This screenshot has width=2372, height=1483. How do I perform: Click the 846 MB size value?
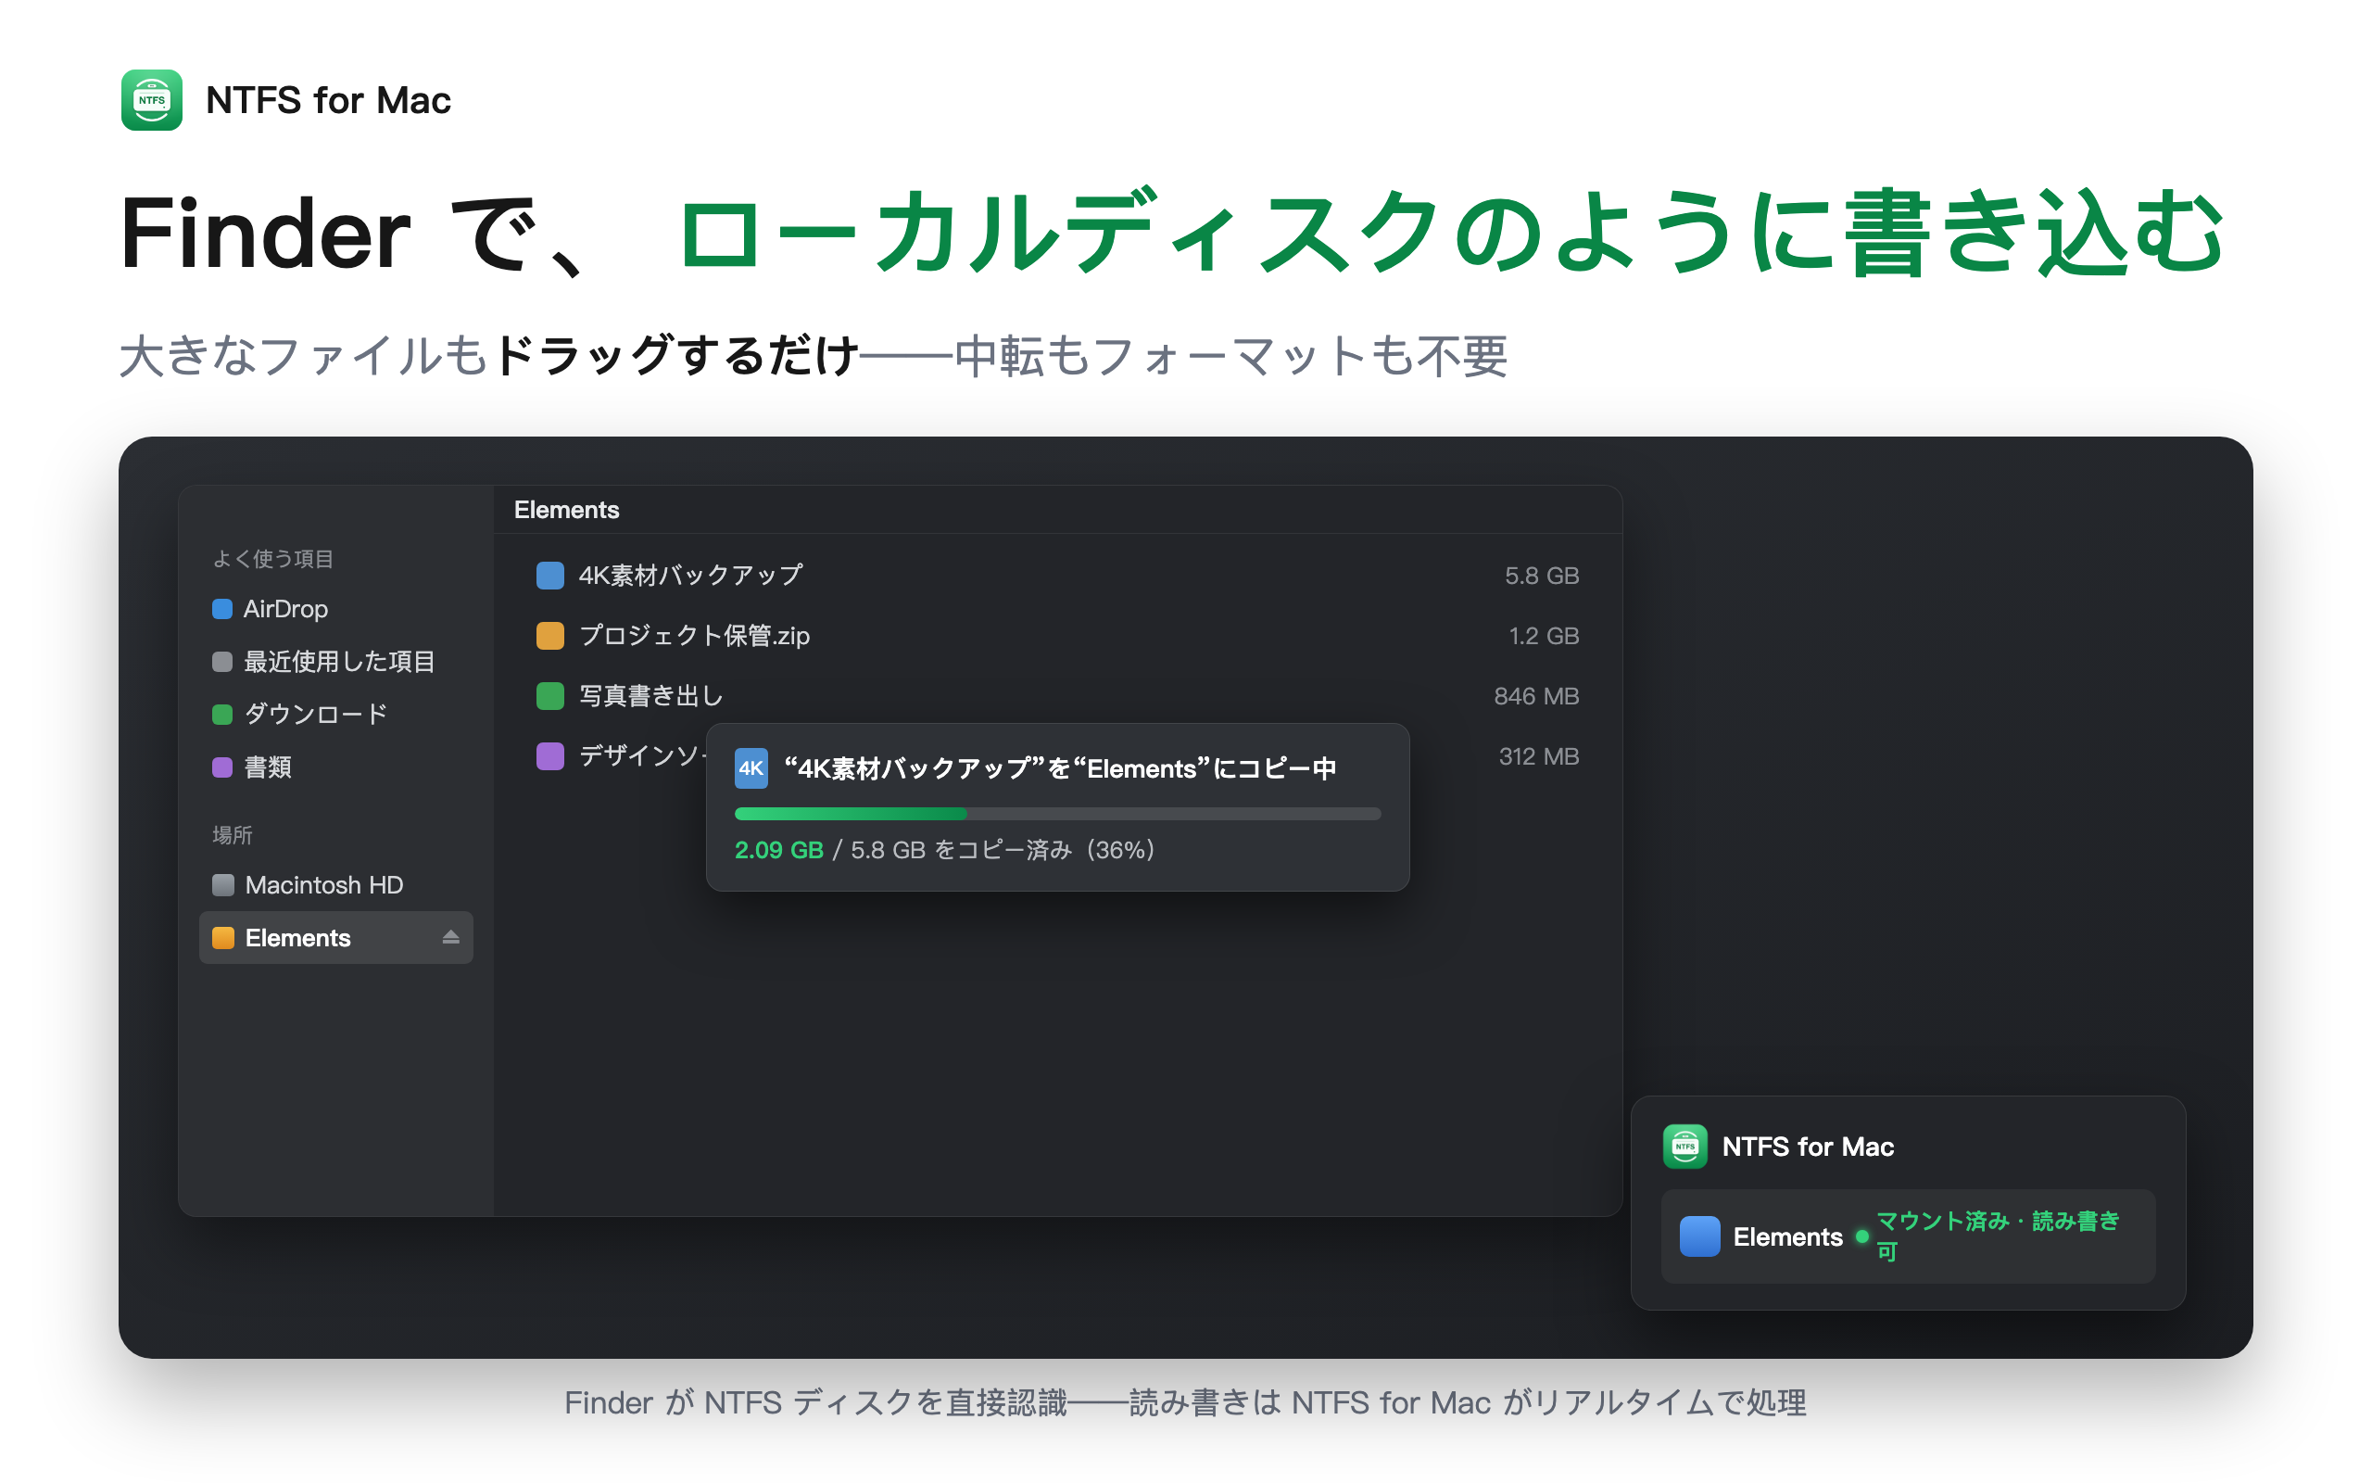click(x=1536, y=696)
